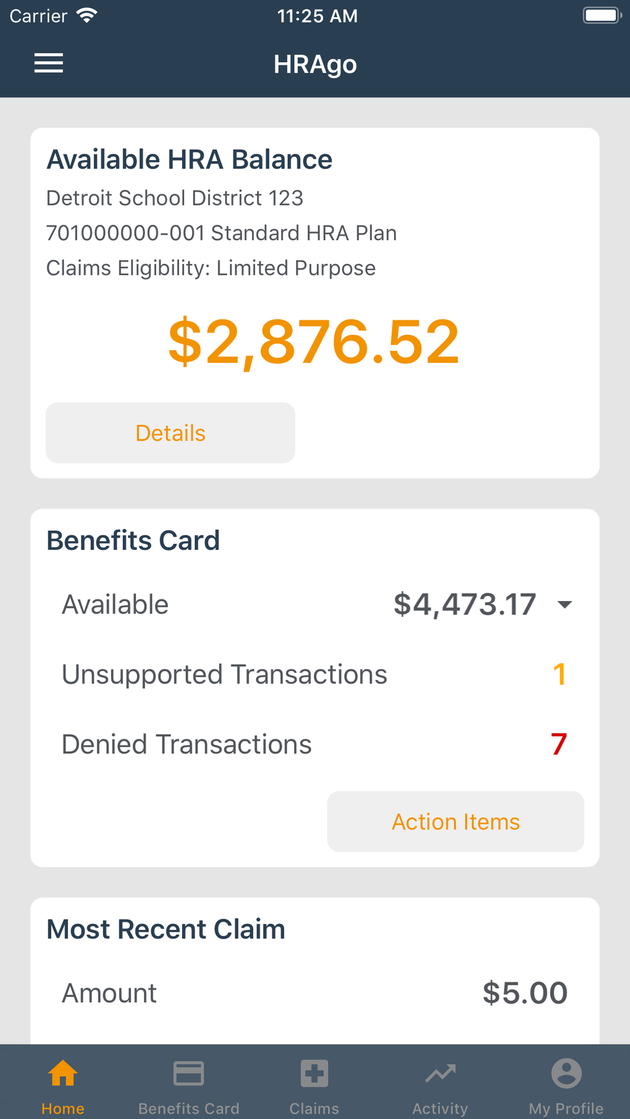
Task: Tap the Claims plus icon
Action: [x=314, y=1073]
